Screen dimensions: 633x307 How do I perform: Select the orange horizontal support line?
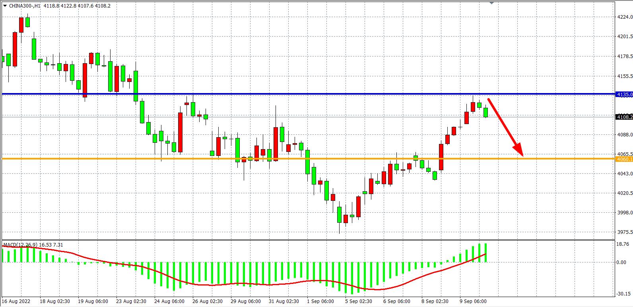[x=358, y=159]
